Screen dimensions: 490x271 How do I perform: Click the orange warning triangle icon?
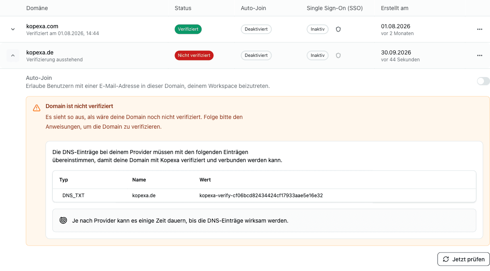tap(37, 108)
